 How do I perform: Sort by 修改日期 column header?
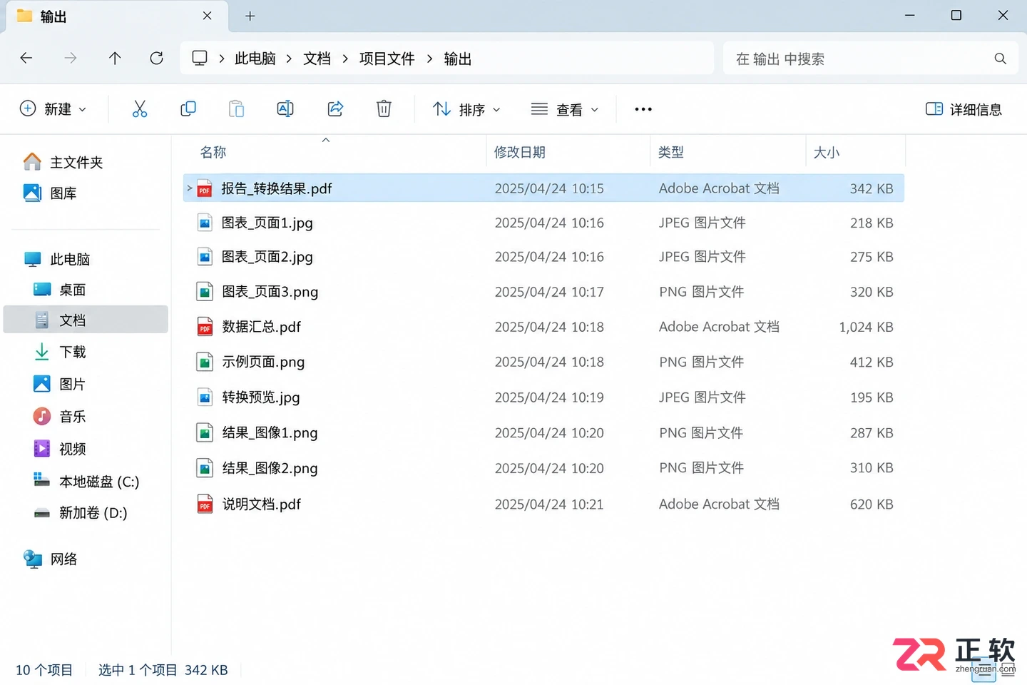click(520, 152)
